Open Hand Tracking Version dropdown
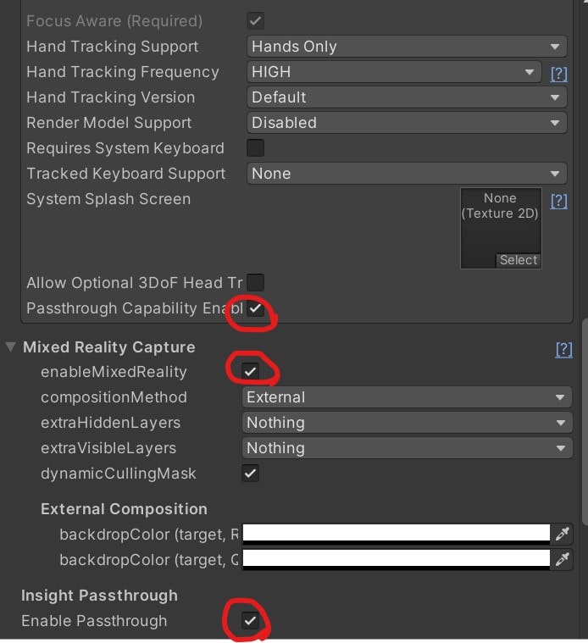588x643 pixels. (407, 97)
